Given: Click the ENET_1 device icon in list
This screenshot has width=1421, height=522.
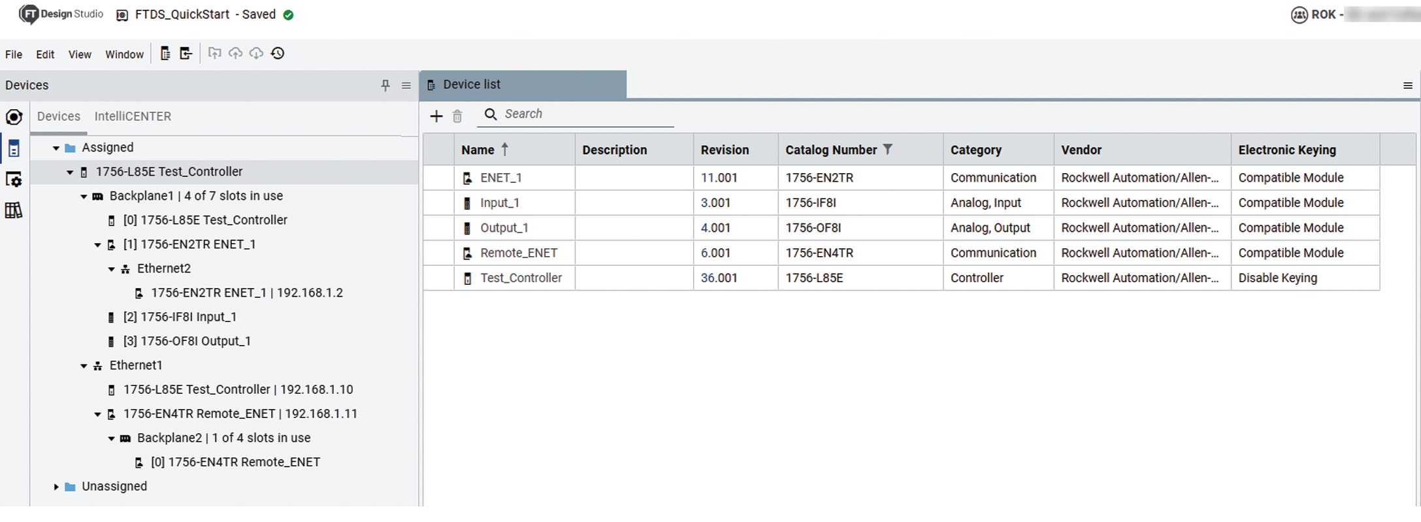Looking at the screenshot, I should [x=467, y=178].
